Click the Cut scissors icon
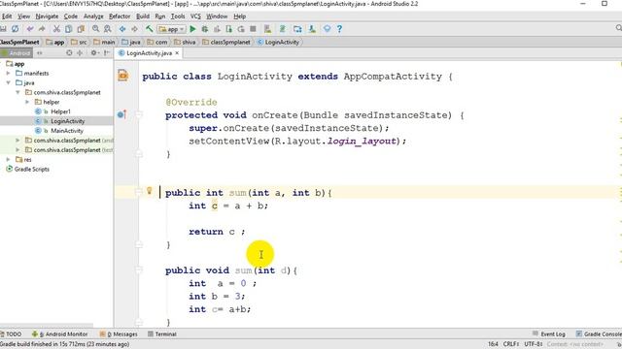 [56, 29]
